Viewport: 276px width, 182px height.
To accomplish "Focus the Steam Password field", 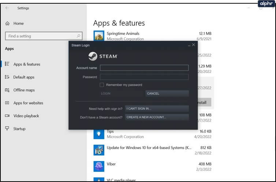I will tap(144, 77).
